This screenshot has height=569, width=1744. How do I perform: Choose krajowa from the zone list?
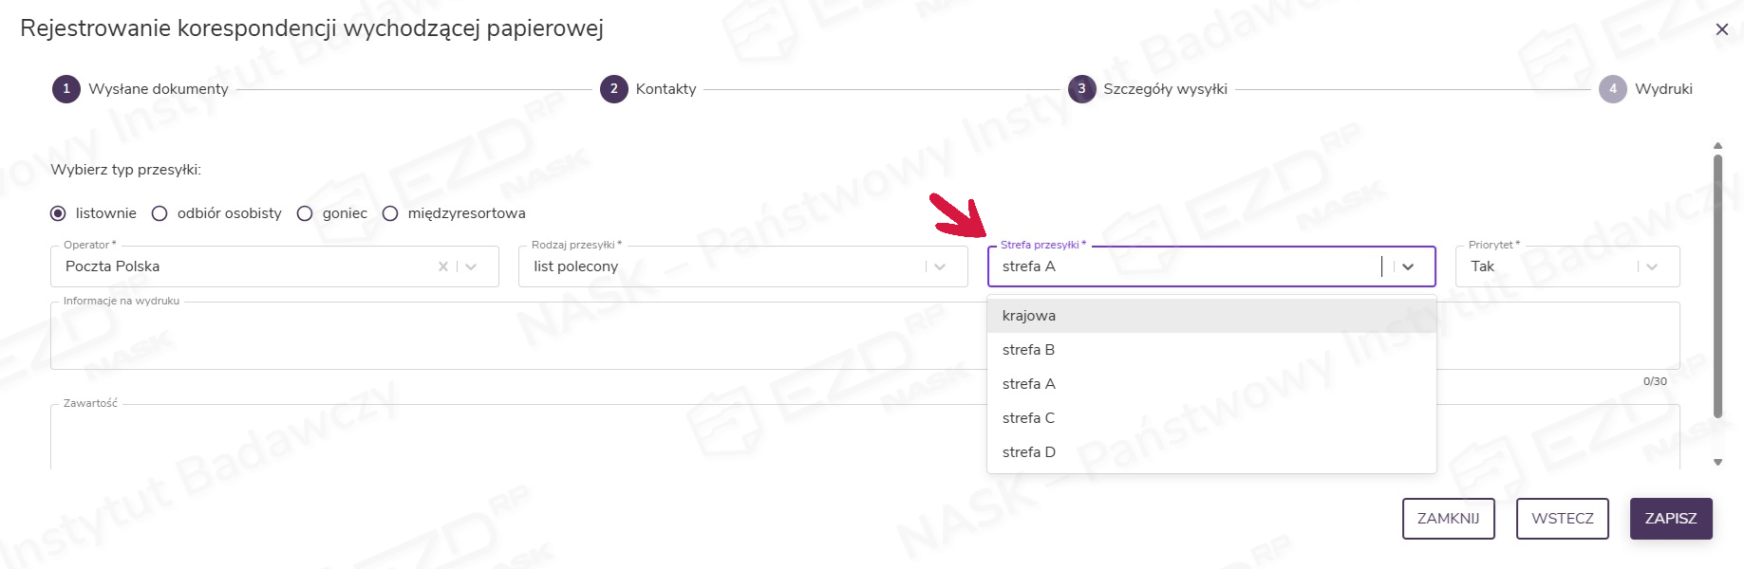1029,316
